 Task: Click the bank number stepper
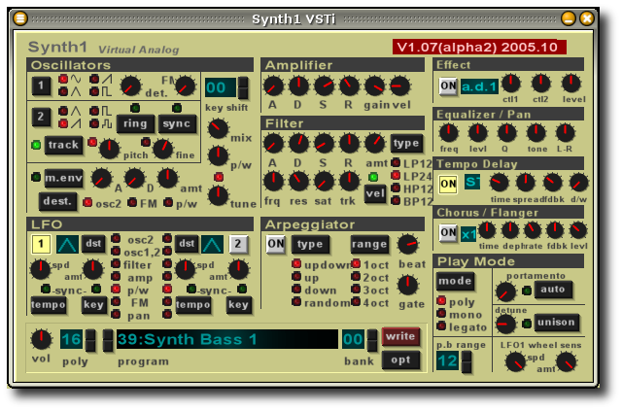(x=372, y=340)
